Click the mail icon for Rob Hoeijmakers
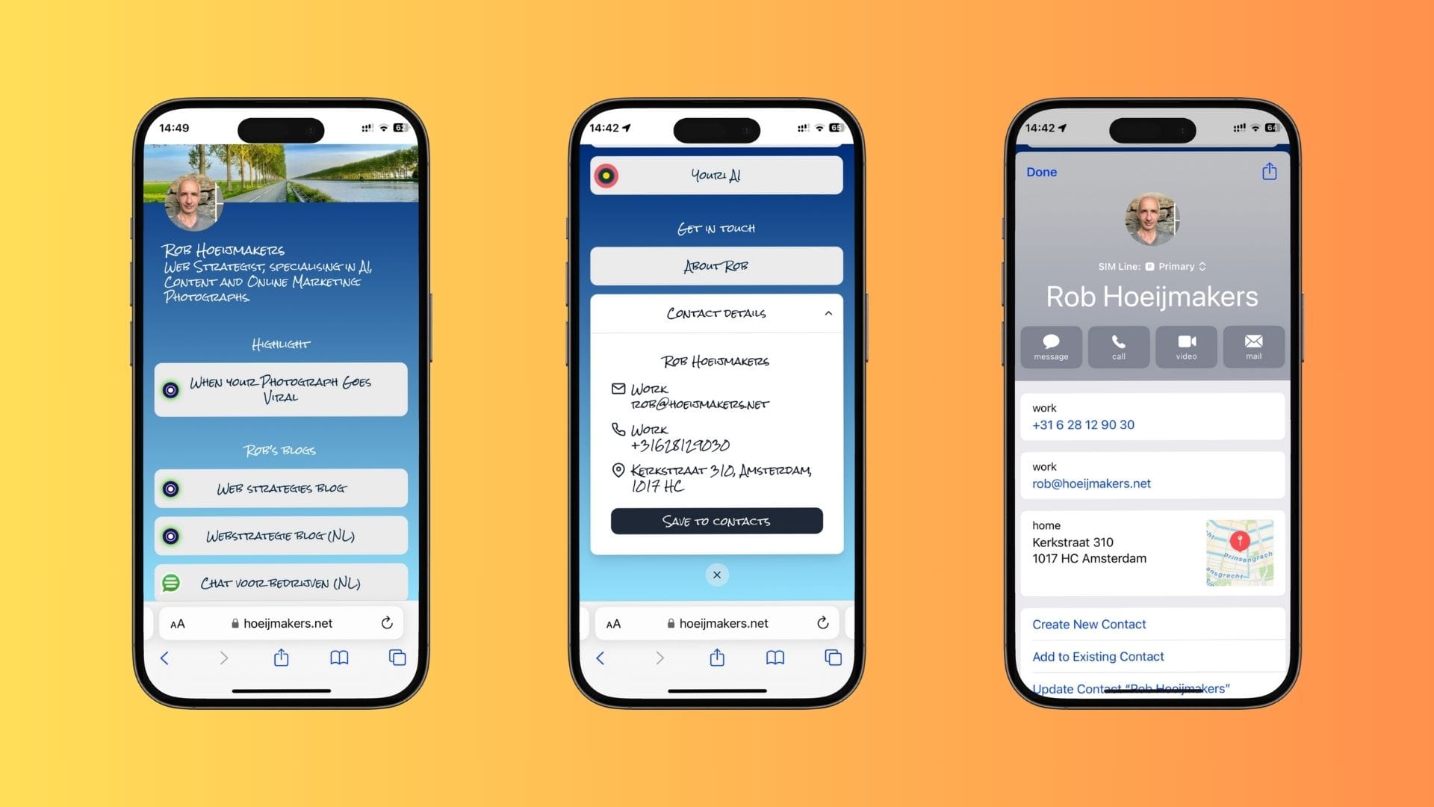The height and width of the screenshot is (807, 1434). click(x=1251, y=346)
